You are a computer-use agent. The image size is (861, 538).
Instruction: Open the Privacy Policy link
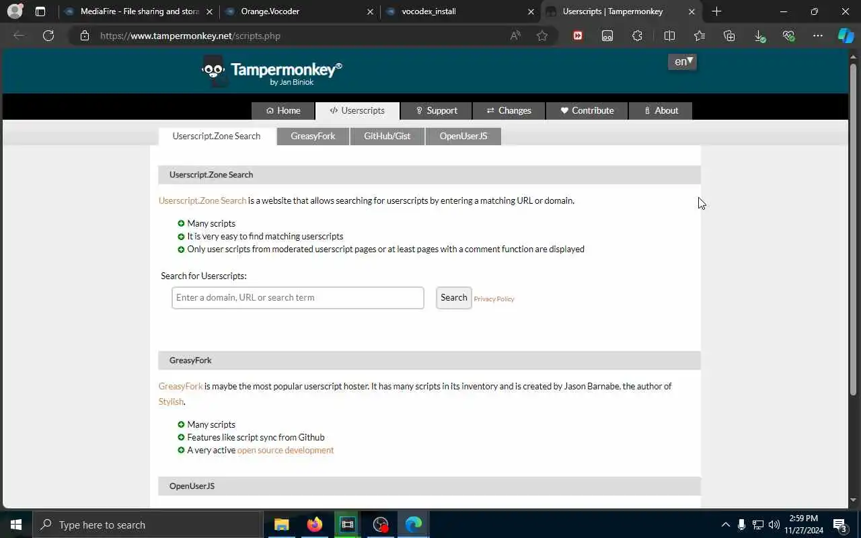[x=494, y=299]
